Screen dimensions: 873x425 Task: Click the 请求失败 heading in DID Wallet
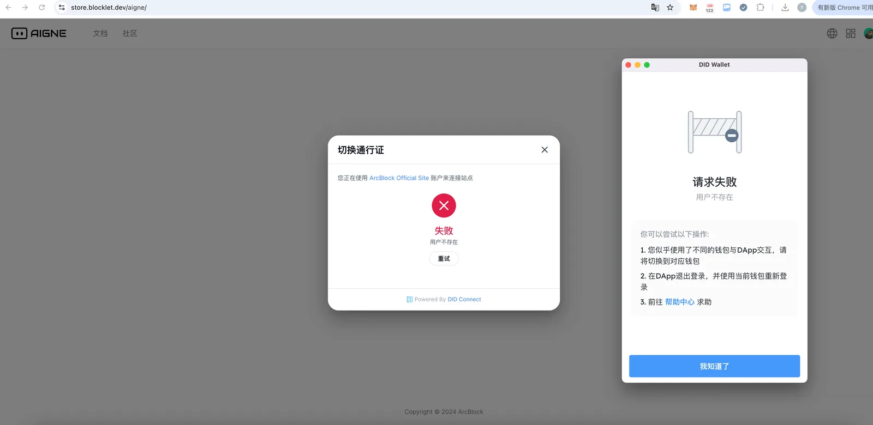click(x=715, y=182)
